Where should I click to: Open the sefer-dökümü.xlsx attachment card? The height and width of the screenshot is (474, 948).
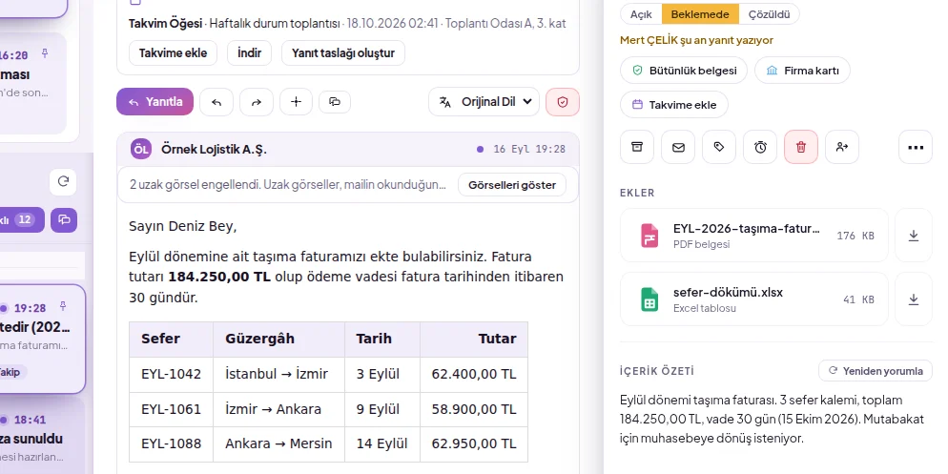coord(754,299)
